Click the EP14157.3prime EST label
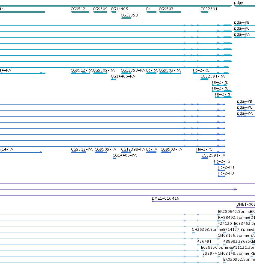The image size is (255, 264). tap(238, 230)
